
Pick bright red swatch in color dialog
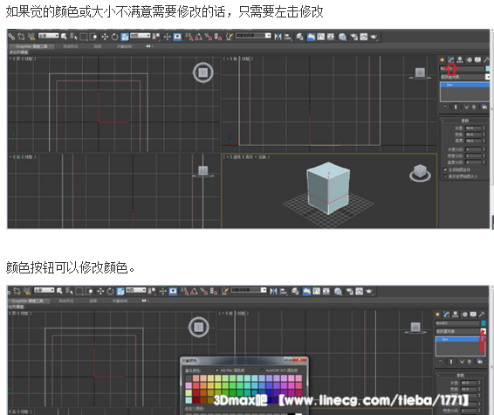coord(196,385)
